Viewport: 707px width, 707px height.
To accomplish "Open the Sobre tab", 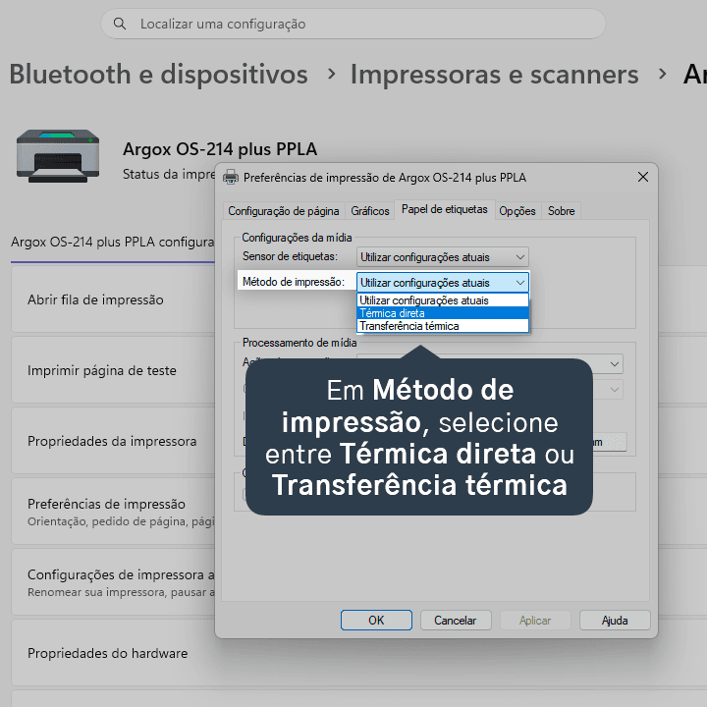I will (x=561, y=211).
